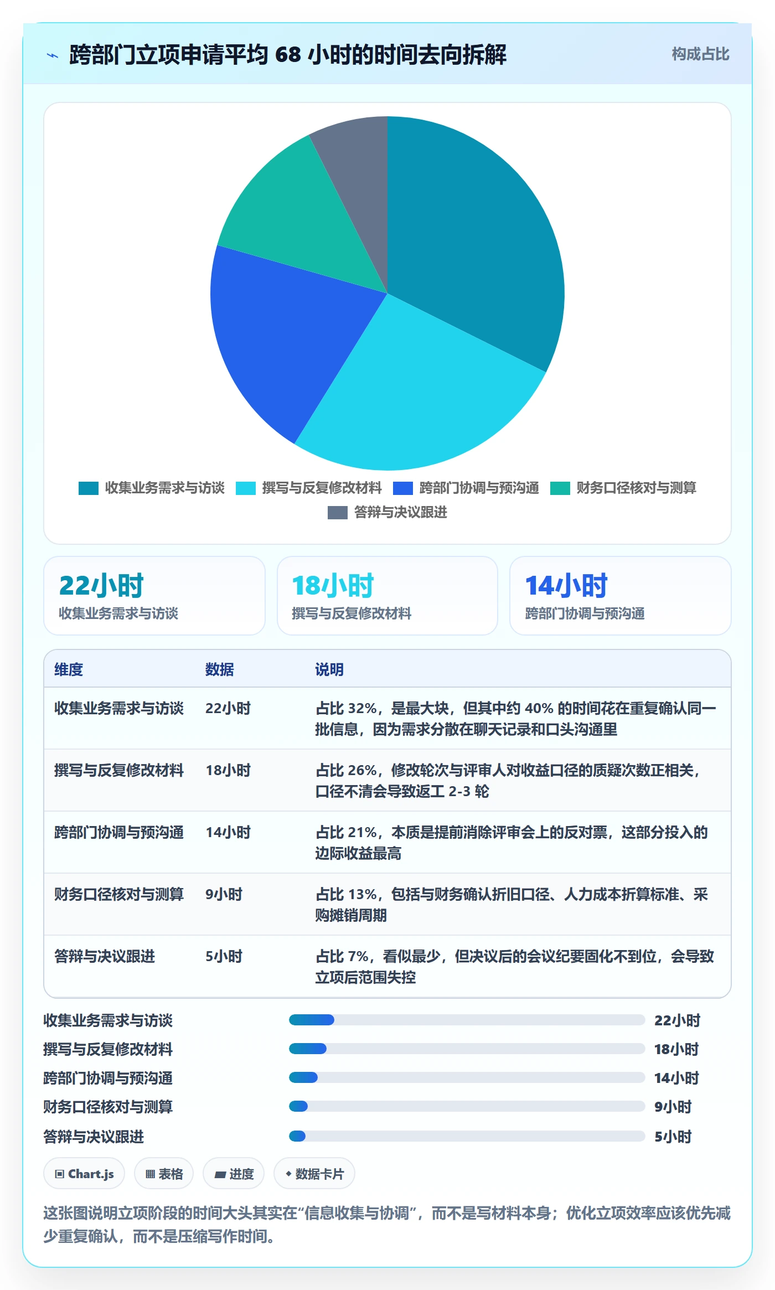Click the 进度 tag chip
The width and height of the screenshot is (775, 1290).
(x=234, y=1174)
